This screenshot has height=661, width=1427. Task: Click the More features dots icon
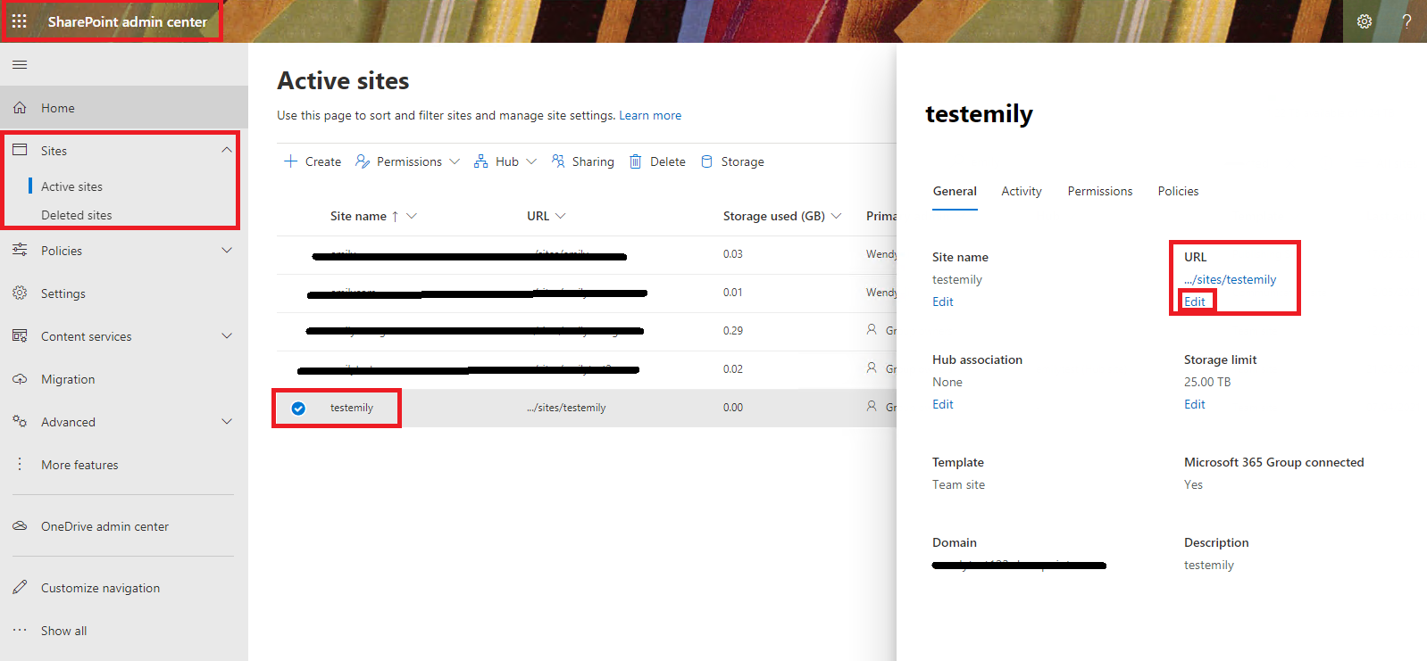tap(20, 464)
